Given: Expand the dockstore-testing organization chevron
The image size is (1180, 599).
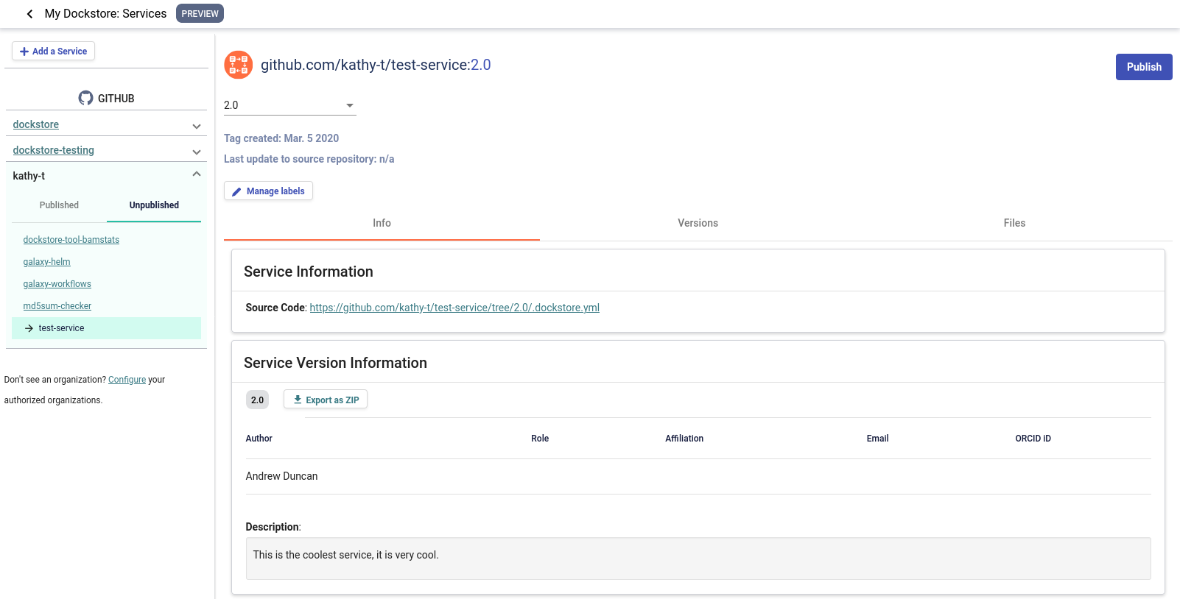Looking at the screenshot, I should (197, 152).
